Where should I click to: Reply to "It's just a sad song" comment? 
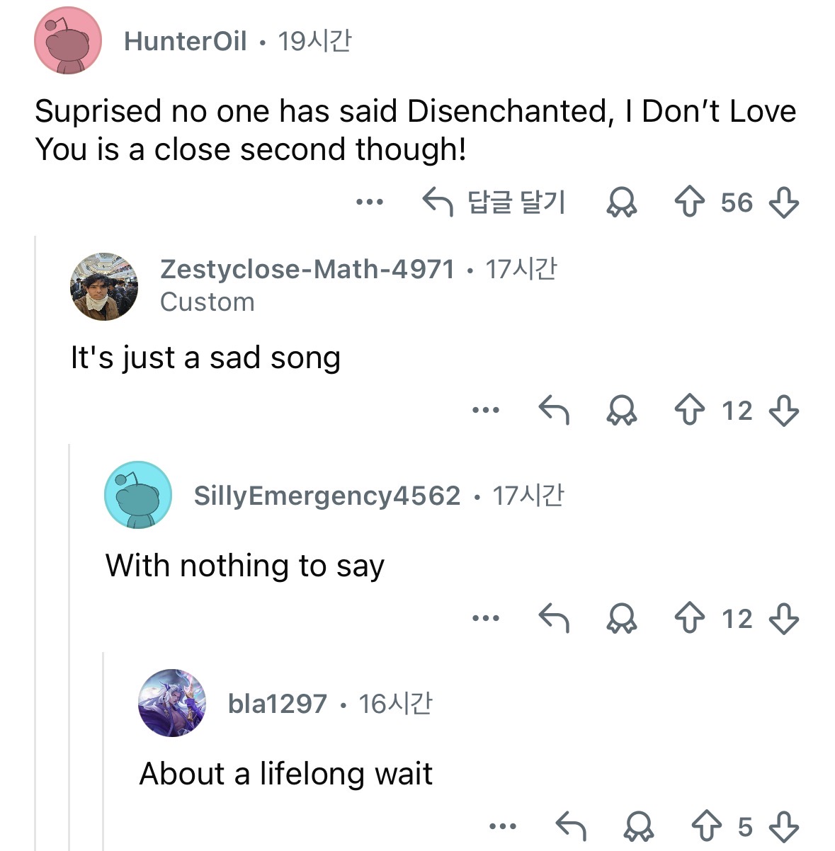(554, 411)
